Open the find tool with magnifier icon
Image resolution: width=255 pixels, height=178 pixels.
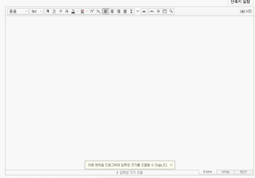171,11
